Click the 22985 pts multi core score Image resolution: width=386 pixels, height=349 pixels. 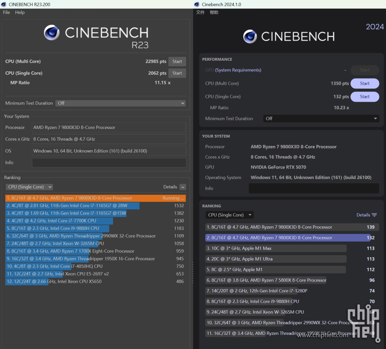[156, 62]
